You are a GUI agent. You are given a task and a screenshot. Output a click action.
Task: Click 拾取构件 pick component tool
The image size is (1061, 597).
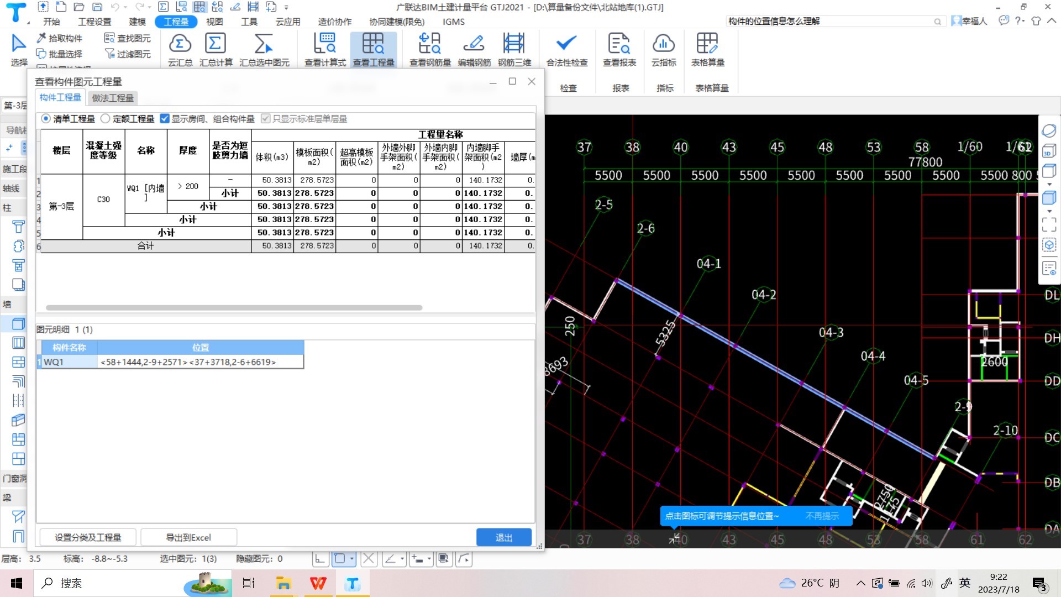60,38
